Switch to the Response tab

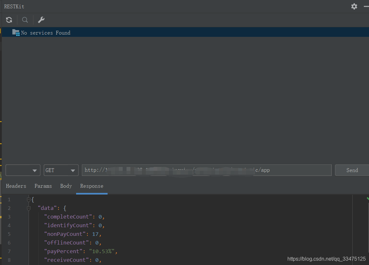pyautogui.click(x=92, y=186)
